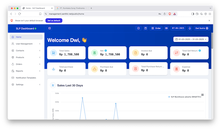Toggle the sidebar collapse icon
Image resolution: width=221 pixels, height=130 pixels.
(x=49, y=28)
